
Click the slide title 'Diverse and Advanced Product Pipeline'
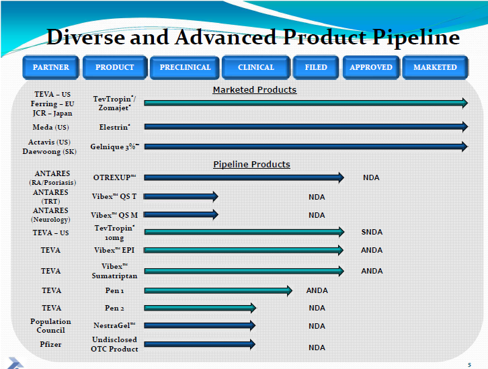click(253, 38)
